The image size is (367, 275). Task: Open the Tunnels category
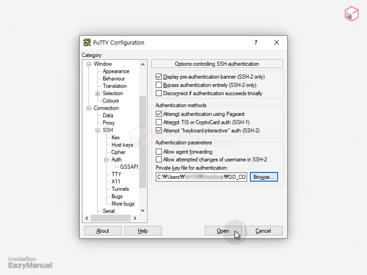pos(120,189)
